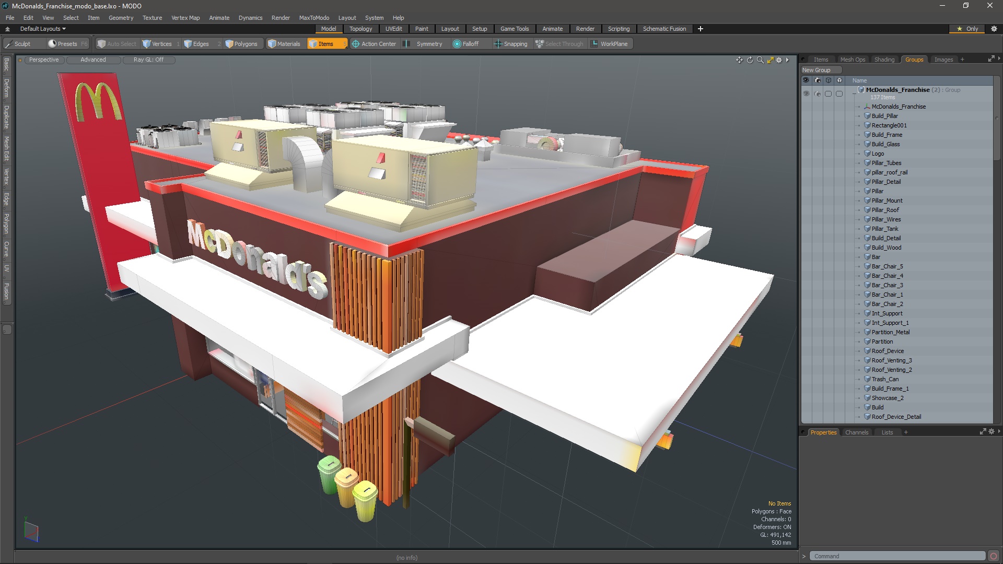The image size is (1003, 564).
Task: Select the Logo item in the group
Action: (878, 154)
